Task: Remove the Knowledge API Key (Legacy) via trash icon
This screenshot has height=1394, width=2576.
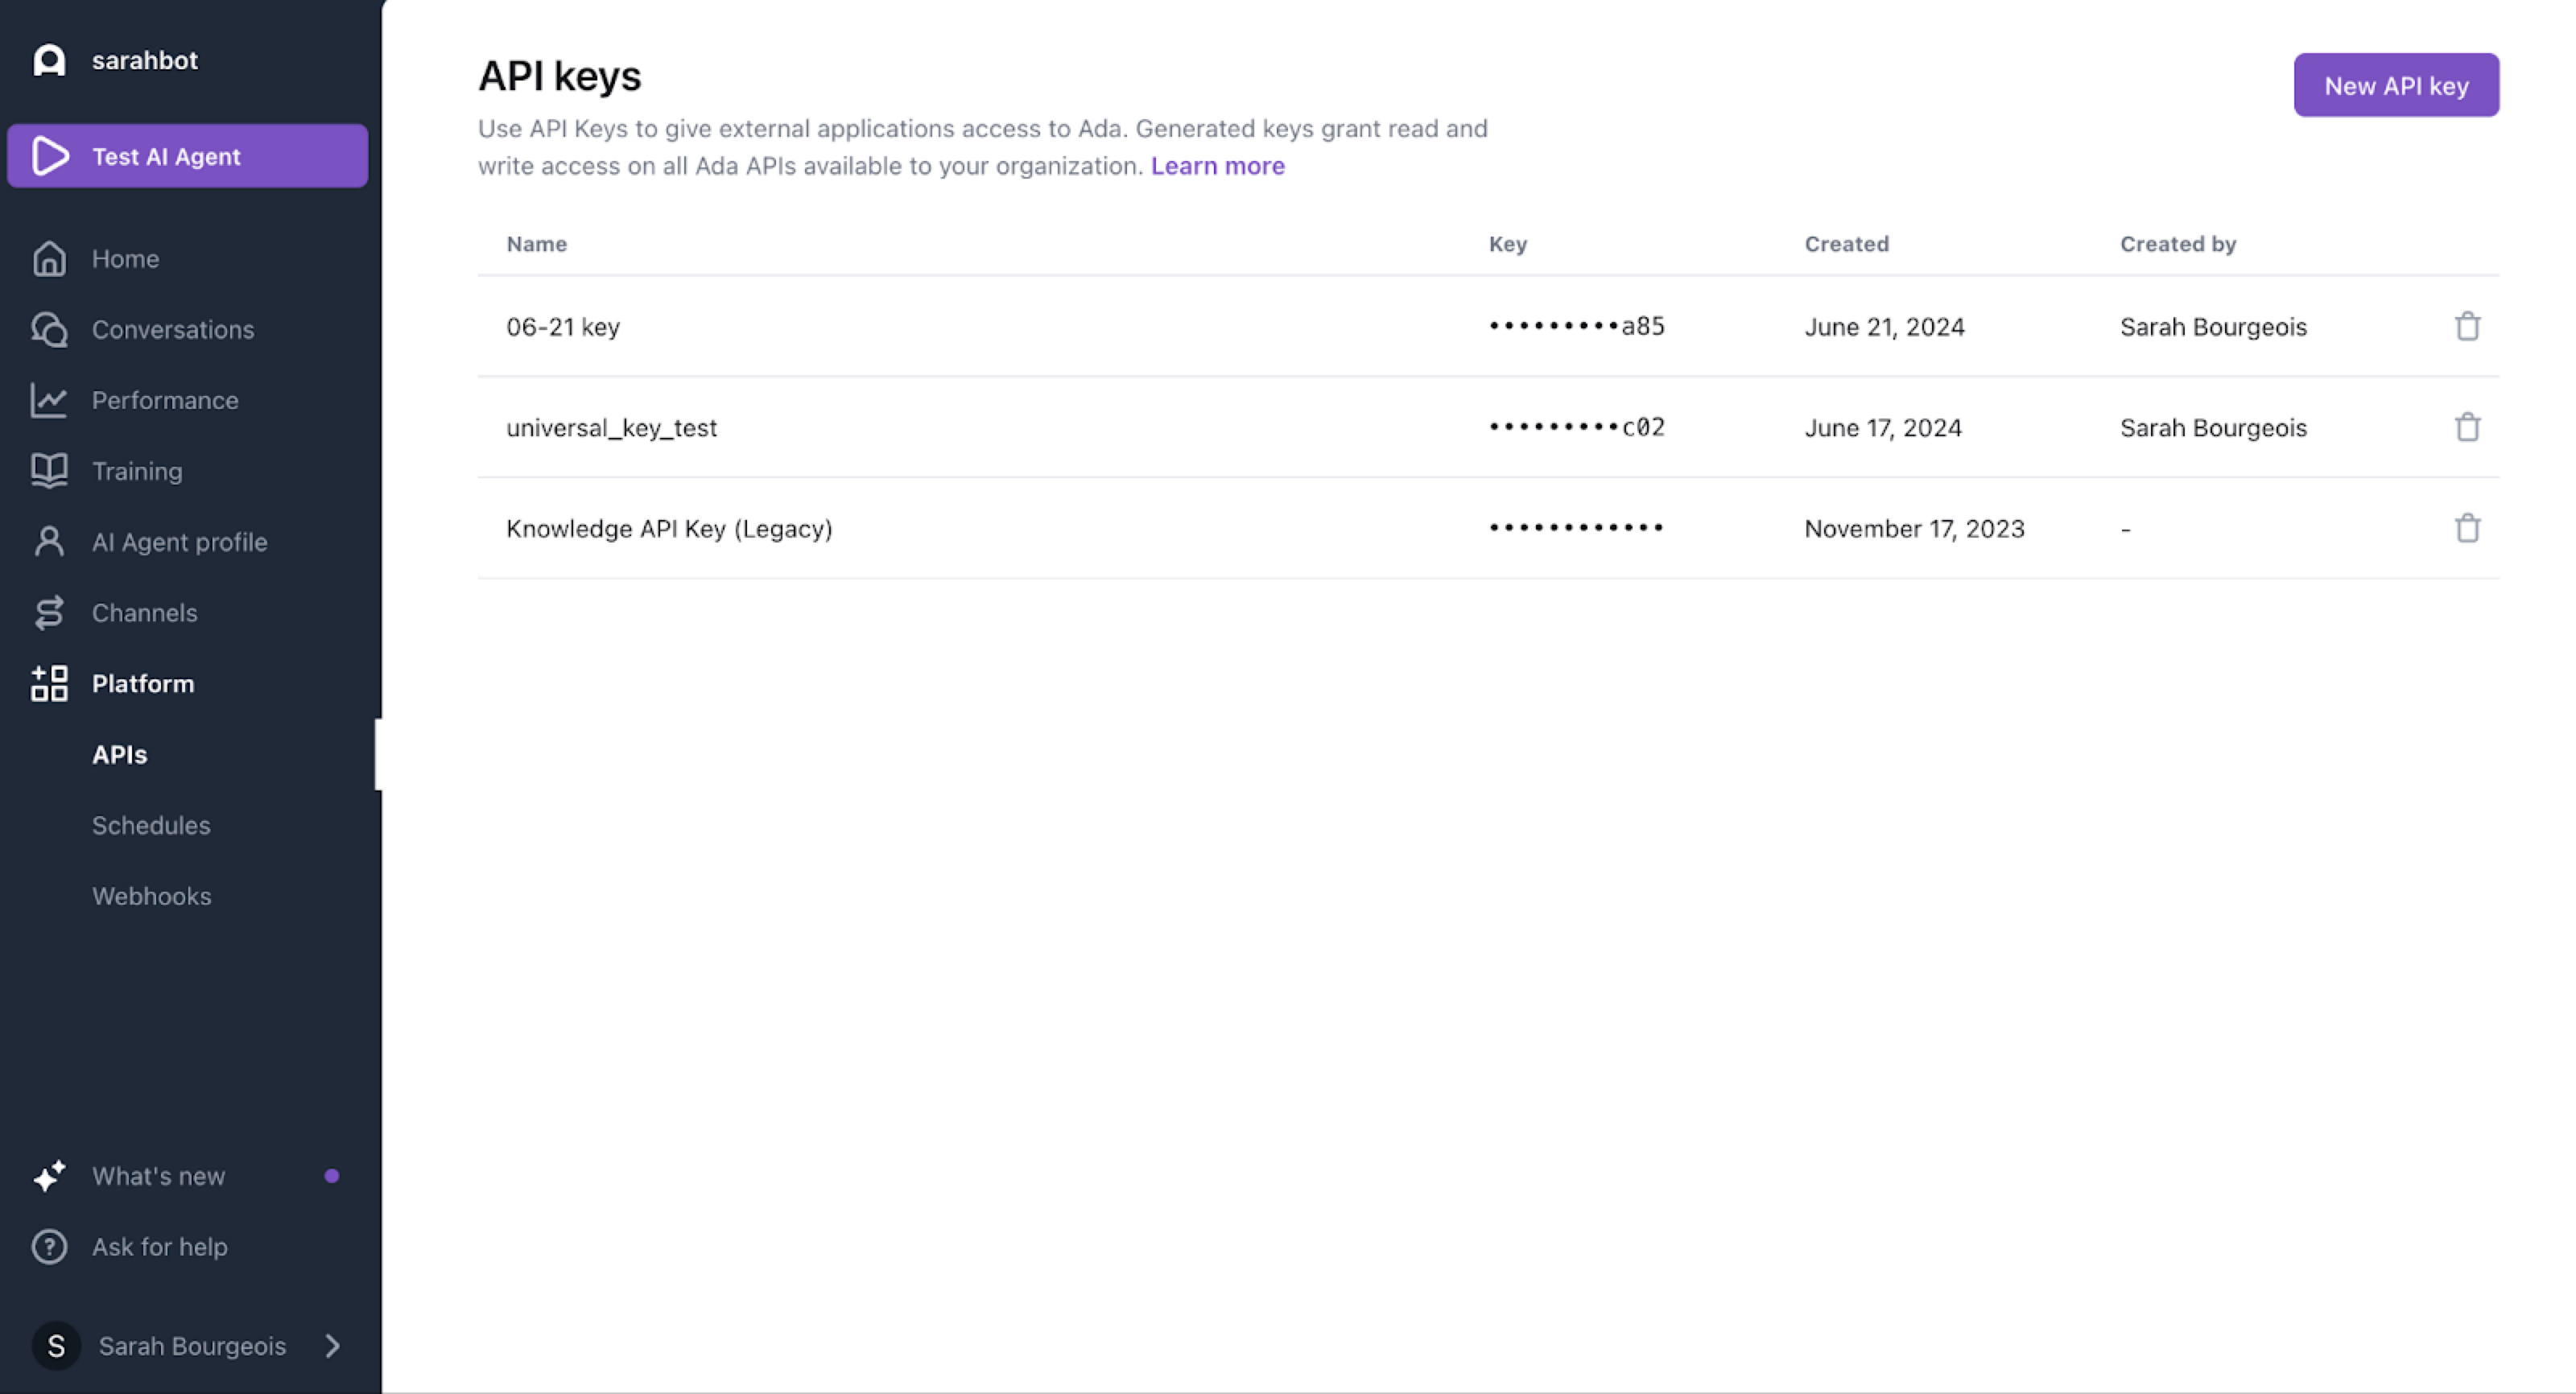Action: tap(2467, 528)
